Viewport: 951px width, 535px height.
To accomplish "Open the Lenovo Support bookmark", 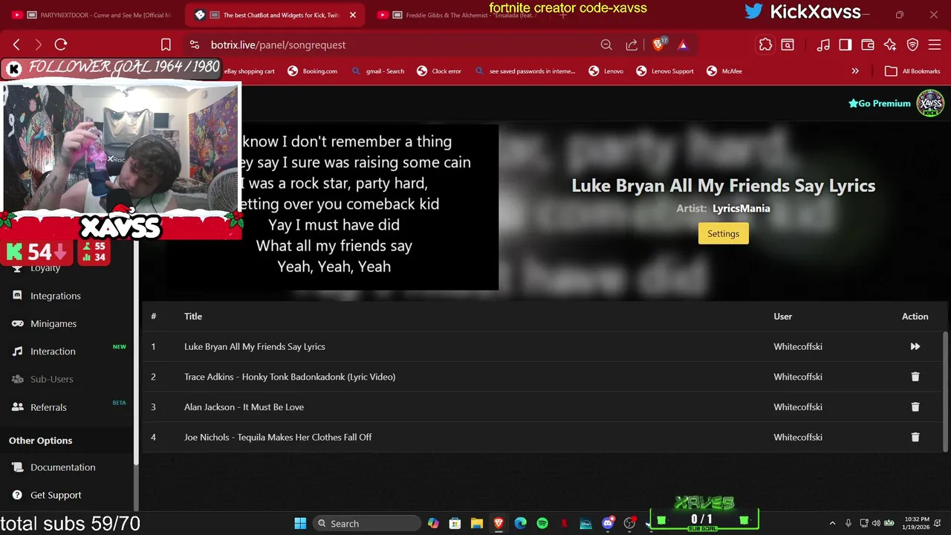I will coord(665,71).
